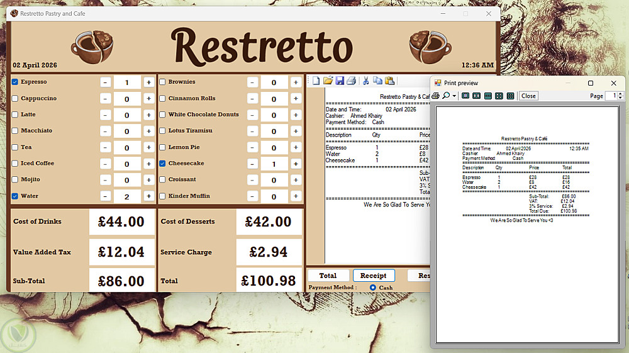Click the Print icon in Print preview toolbar
Screen dimensions: 629x353
pyautogui.click(x=436, y=96)
